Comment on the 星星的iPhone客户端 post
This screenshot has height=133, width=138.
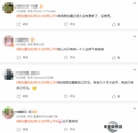pos(70,129)
